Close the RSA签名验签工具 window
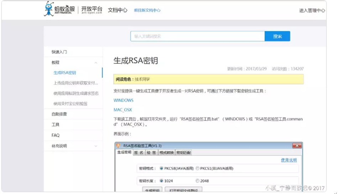 pyautogui.click(x=297, y=146)
